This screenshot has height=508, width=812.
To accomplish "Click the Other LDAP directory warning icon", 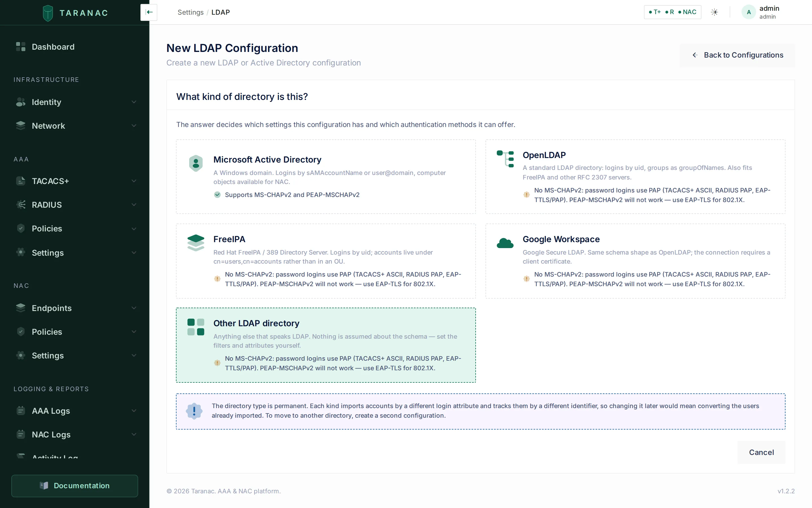I will [217, 363].
